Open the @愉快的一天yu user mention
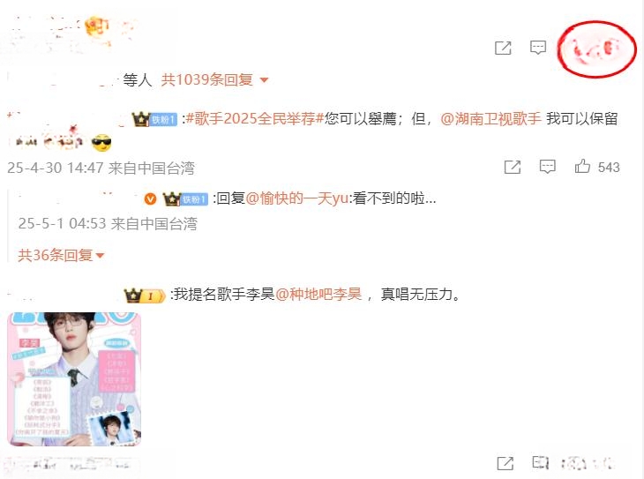 pos(297,198)
